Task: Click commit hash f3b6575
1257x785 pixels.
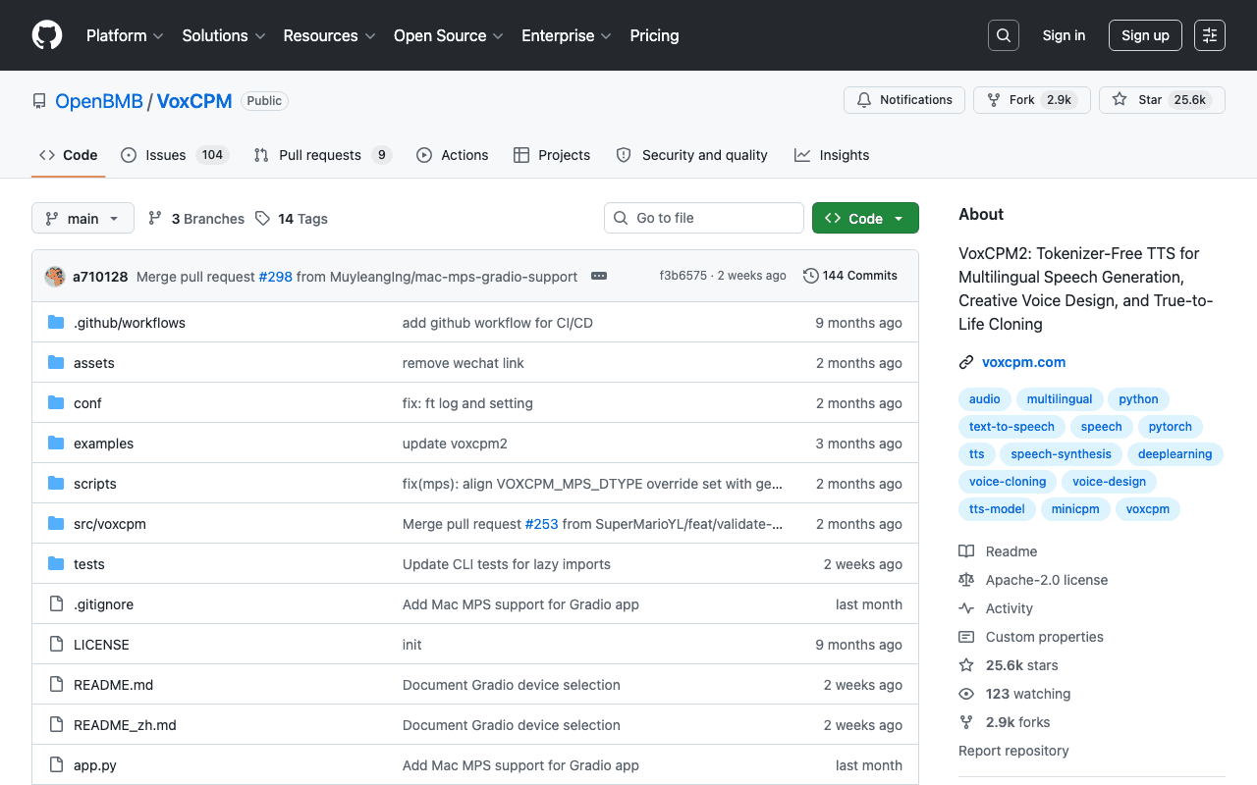Action: click(x=683, y=276)
